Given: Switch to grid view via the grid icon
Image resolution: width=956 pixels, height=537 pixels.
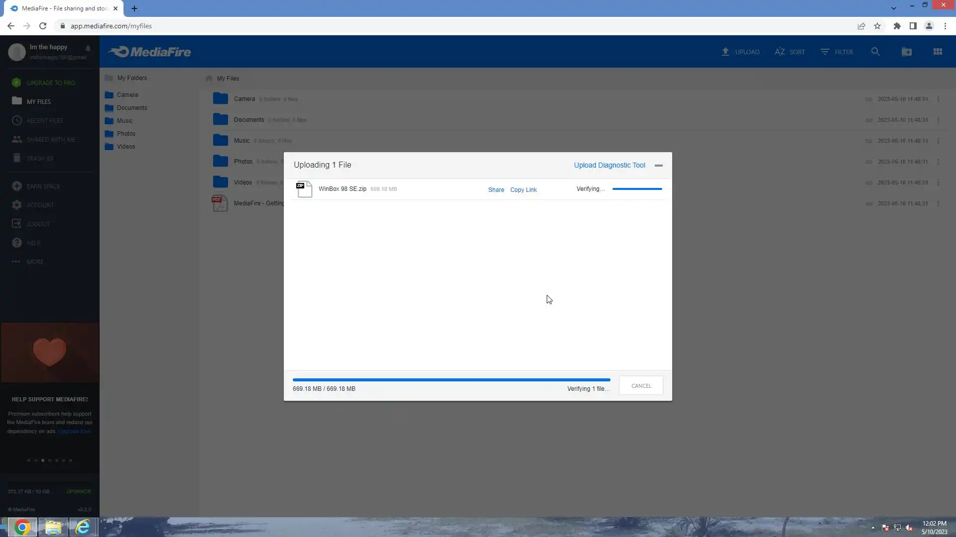Looking at the screenshot, I should point(938,52).
